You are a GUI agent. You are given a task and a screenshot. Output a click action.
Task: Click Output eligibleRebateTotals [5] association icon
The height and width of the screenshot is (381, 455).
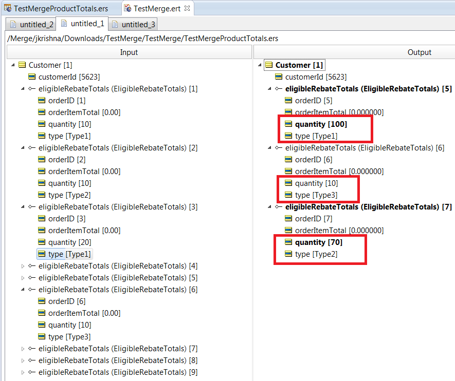point(279,89)
